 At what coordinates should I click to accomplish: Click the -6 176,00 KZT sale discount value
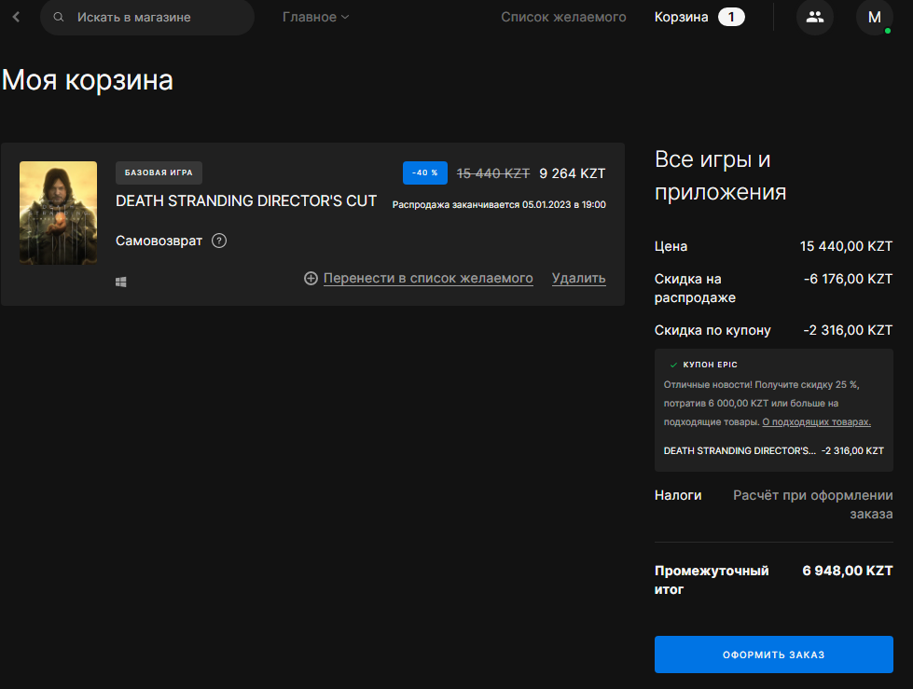[848, 279]
